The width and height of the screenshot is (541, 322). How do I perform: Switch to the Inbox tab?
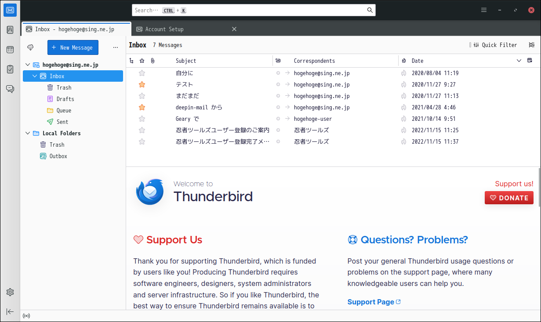(76, 29)
